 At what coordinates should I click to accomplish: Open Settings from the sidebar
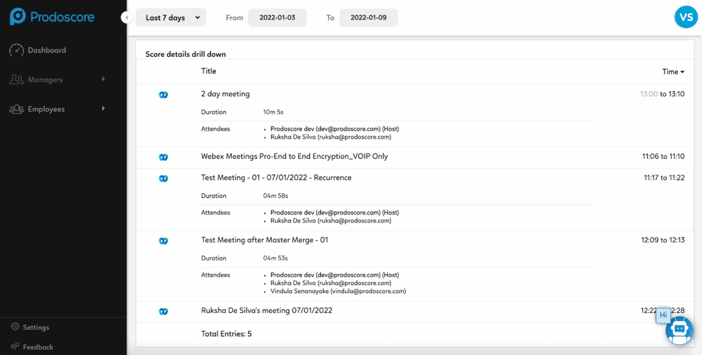[36, 327]
